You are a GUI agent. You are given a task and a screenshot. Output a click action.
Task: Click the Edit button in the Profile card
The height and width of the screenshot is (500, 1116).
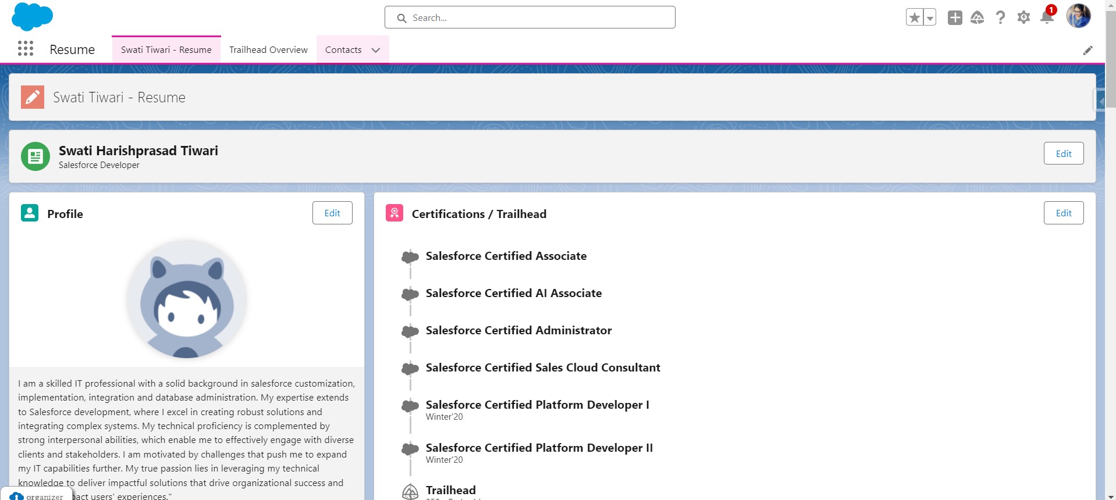click(x=332, y=213)
